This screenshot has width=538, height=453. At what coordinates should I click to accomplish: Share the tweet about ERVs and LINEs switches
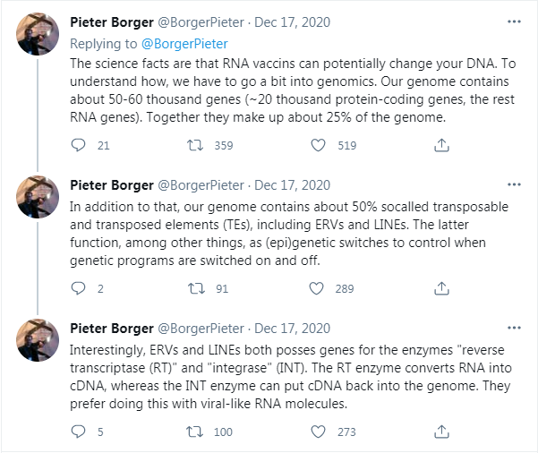click(x=440, y=288)
